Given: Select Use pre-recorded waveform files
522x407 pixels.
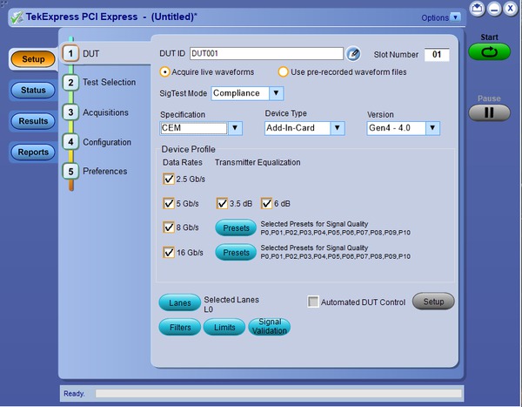Looking at the screenshot, I should click(342, 72).
